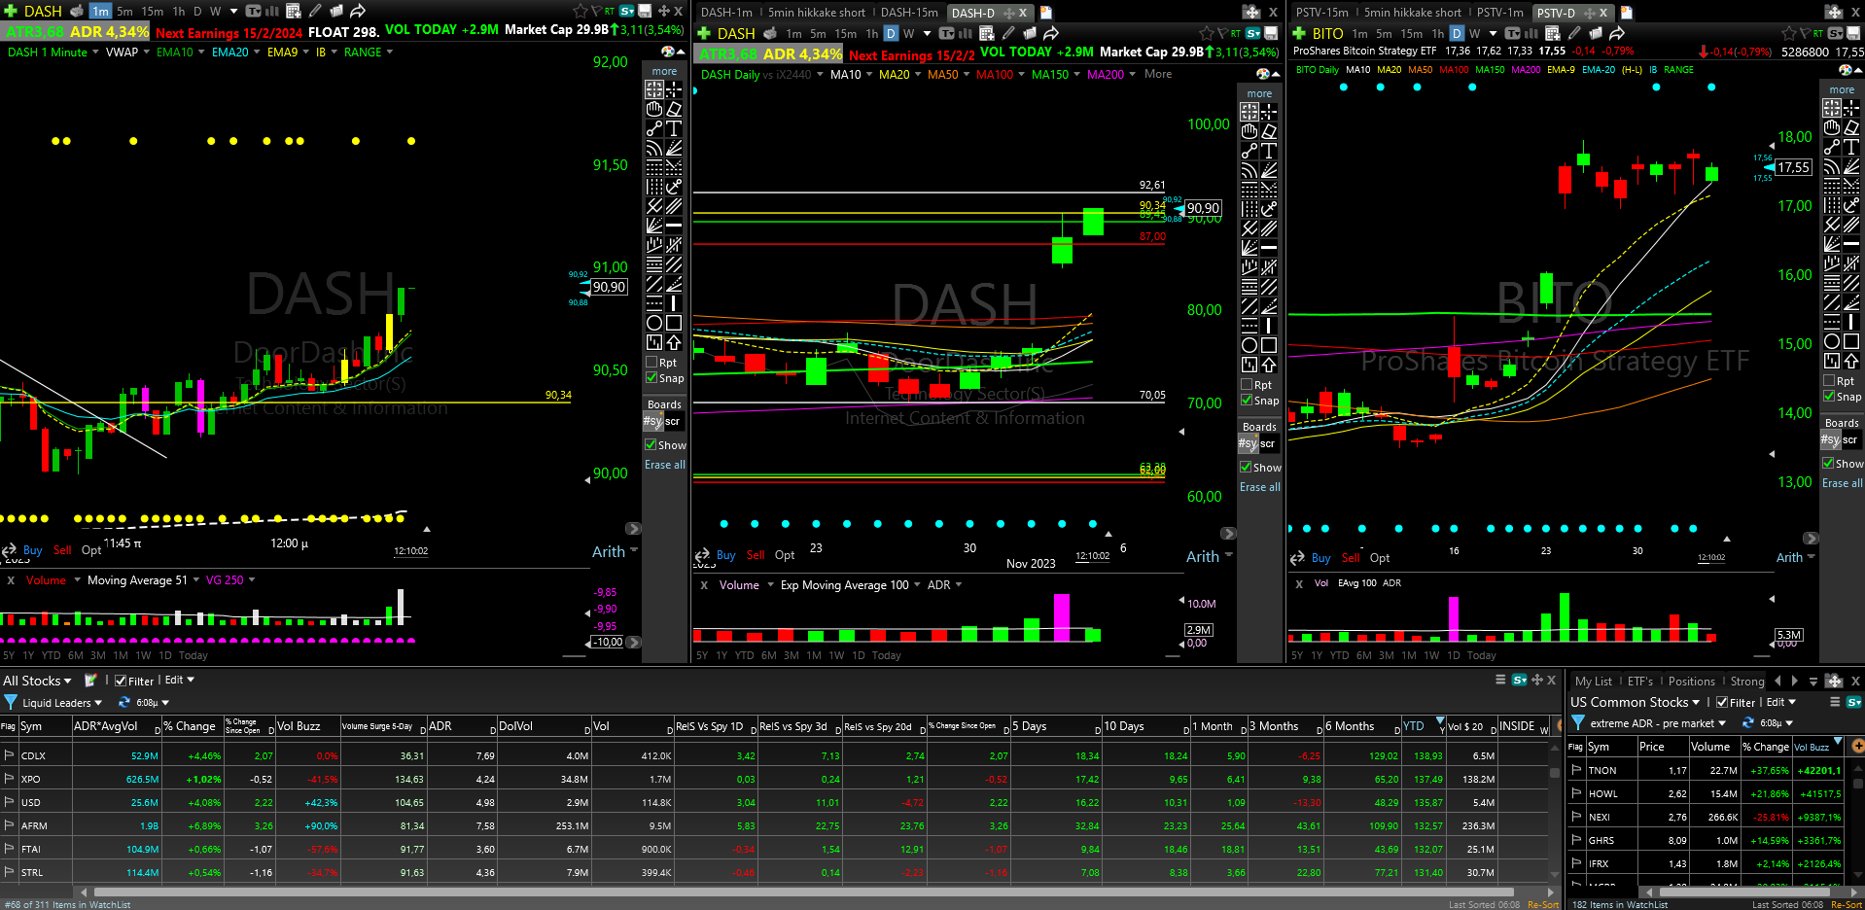Select the circle drawing tool in left chart toolbar
The height and width of the screenshot is (910, 1865).
pyautogui.click(x=654, y=323)
